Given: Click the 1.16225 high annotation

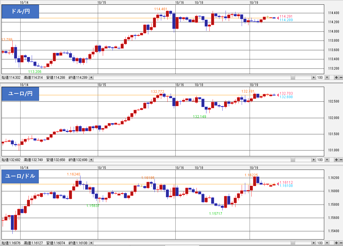Looking at the screenshot, I should (251, 175).
